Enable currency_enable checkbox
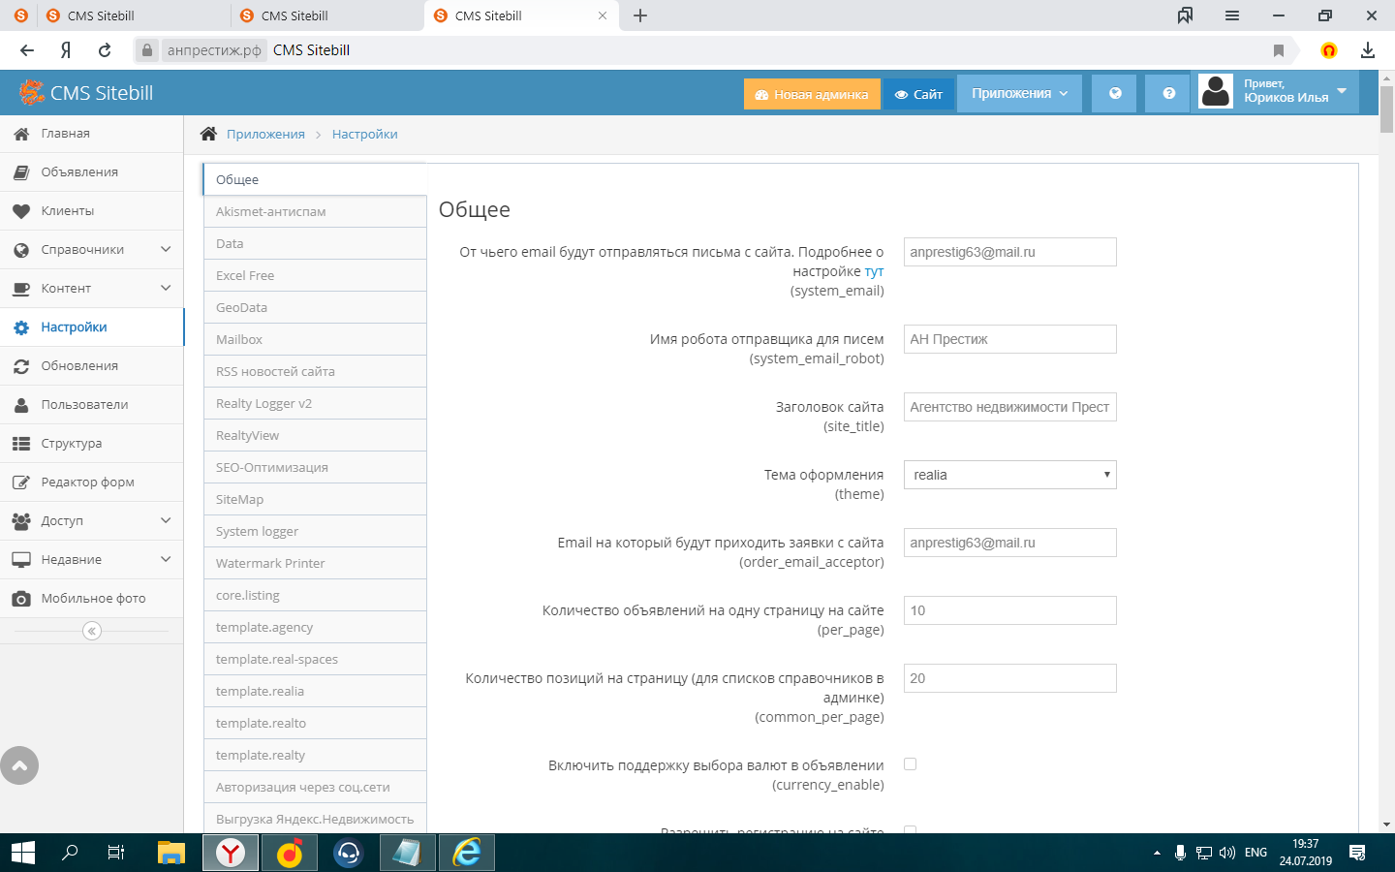Screen dimensions: 1395x872 [910, 764]
